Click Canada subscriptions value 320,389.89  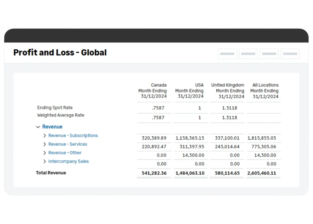pos(154,138)
